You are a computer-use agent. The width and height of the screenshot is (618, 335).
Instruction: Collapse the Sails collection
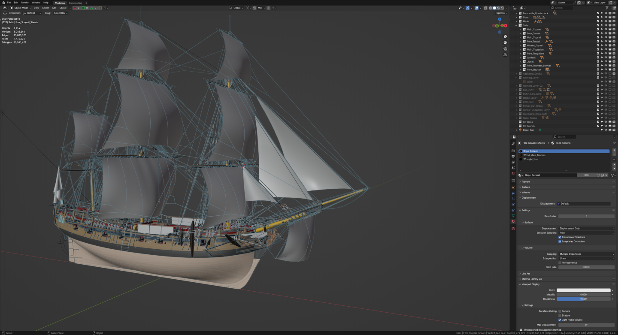(516, 25)
